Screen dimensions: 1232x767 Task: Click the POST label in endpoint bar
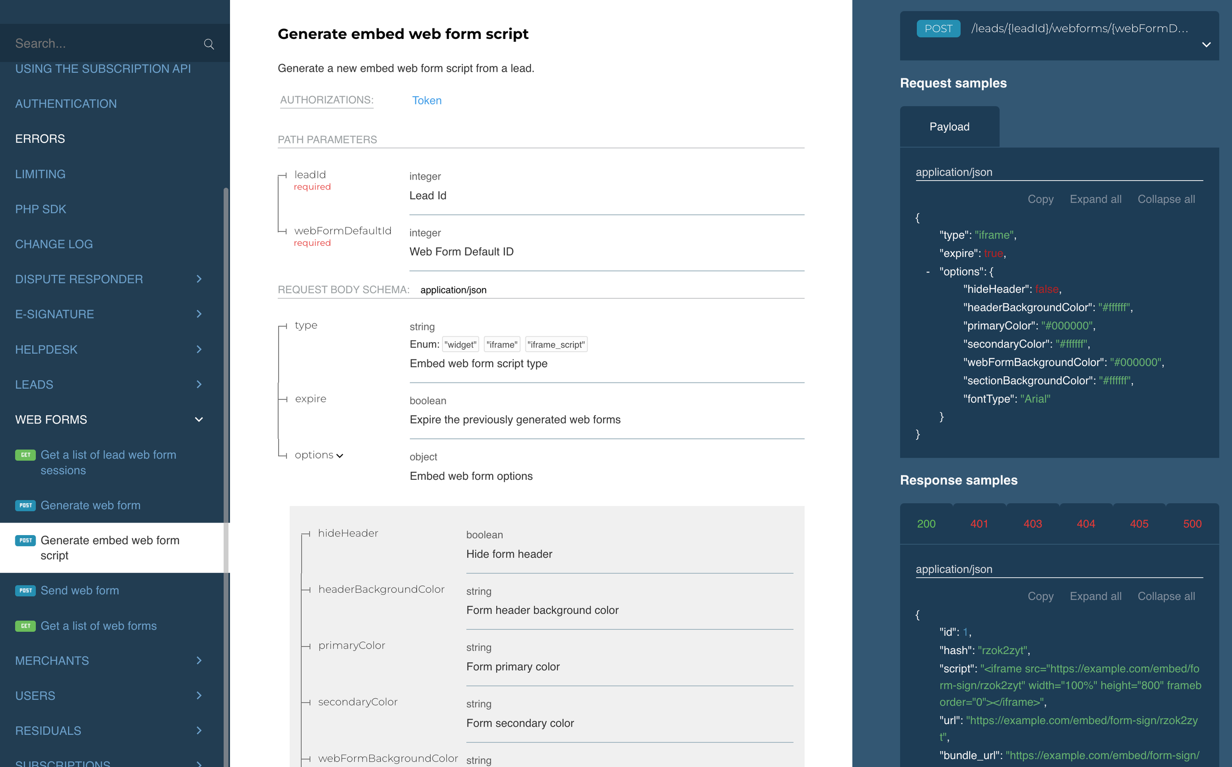point(938,29)
